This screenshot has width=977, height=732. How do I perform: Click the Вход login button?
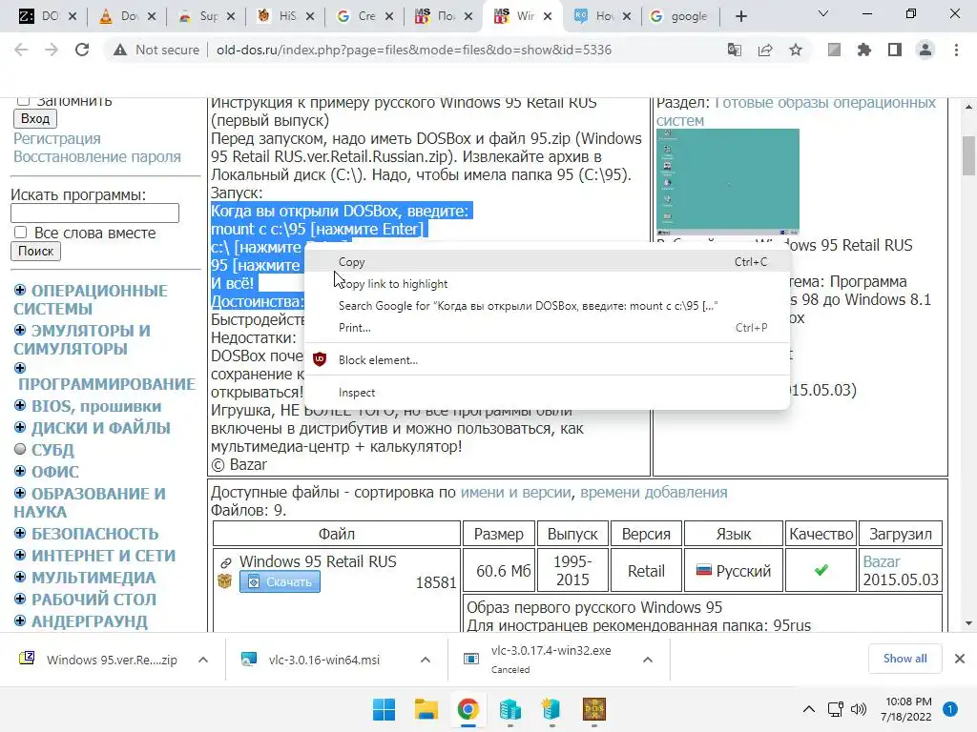click(x=35, y=118)
